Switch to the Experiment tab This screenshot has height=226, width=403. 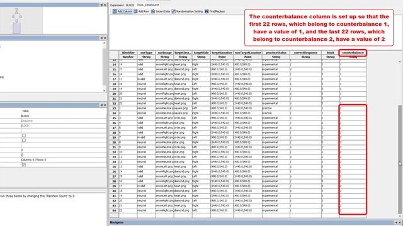[117, 5]
